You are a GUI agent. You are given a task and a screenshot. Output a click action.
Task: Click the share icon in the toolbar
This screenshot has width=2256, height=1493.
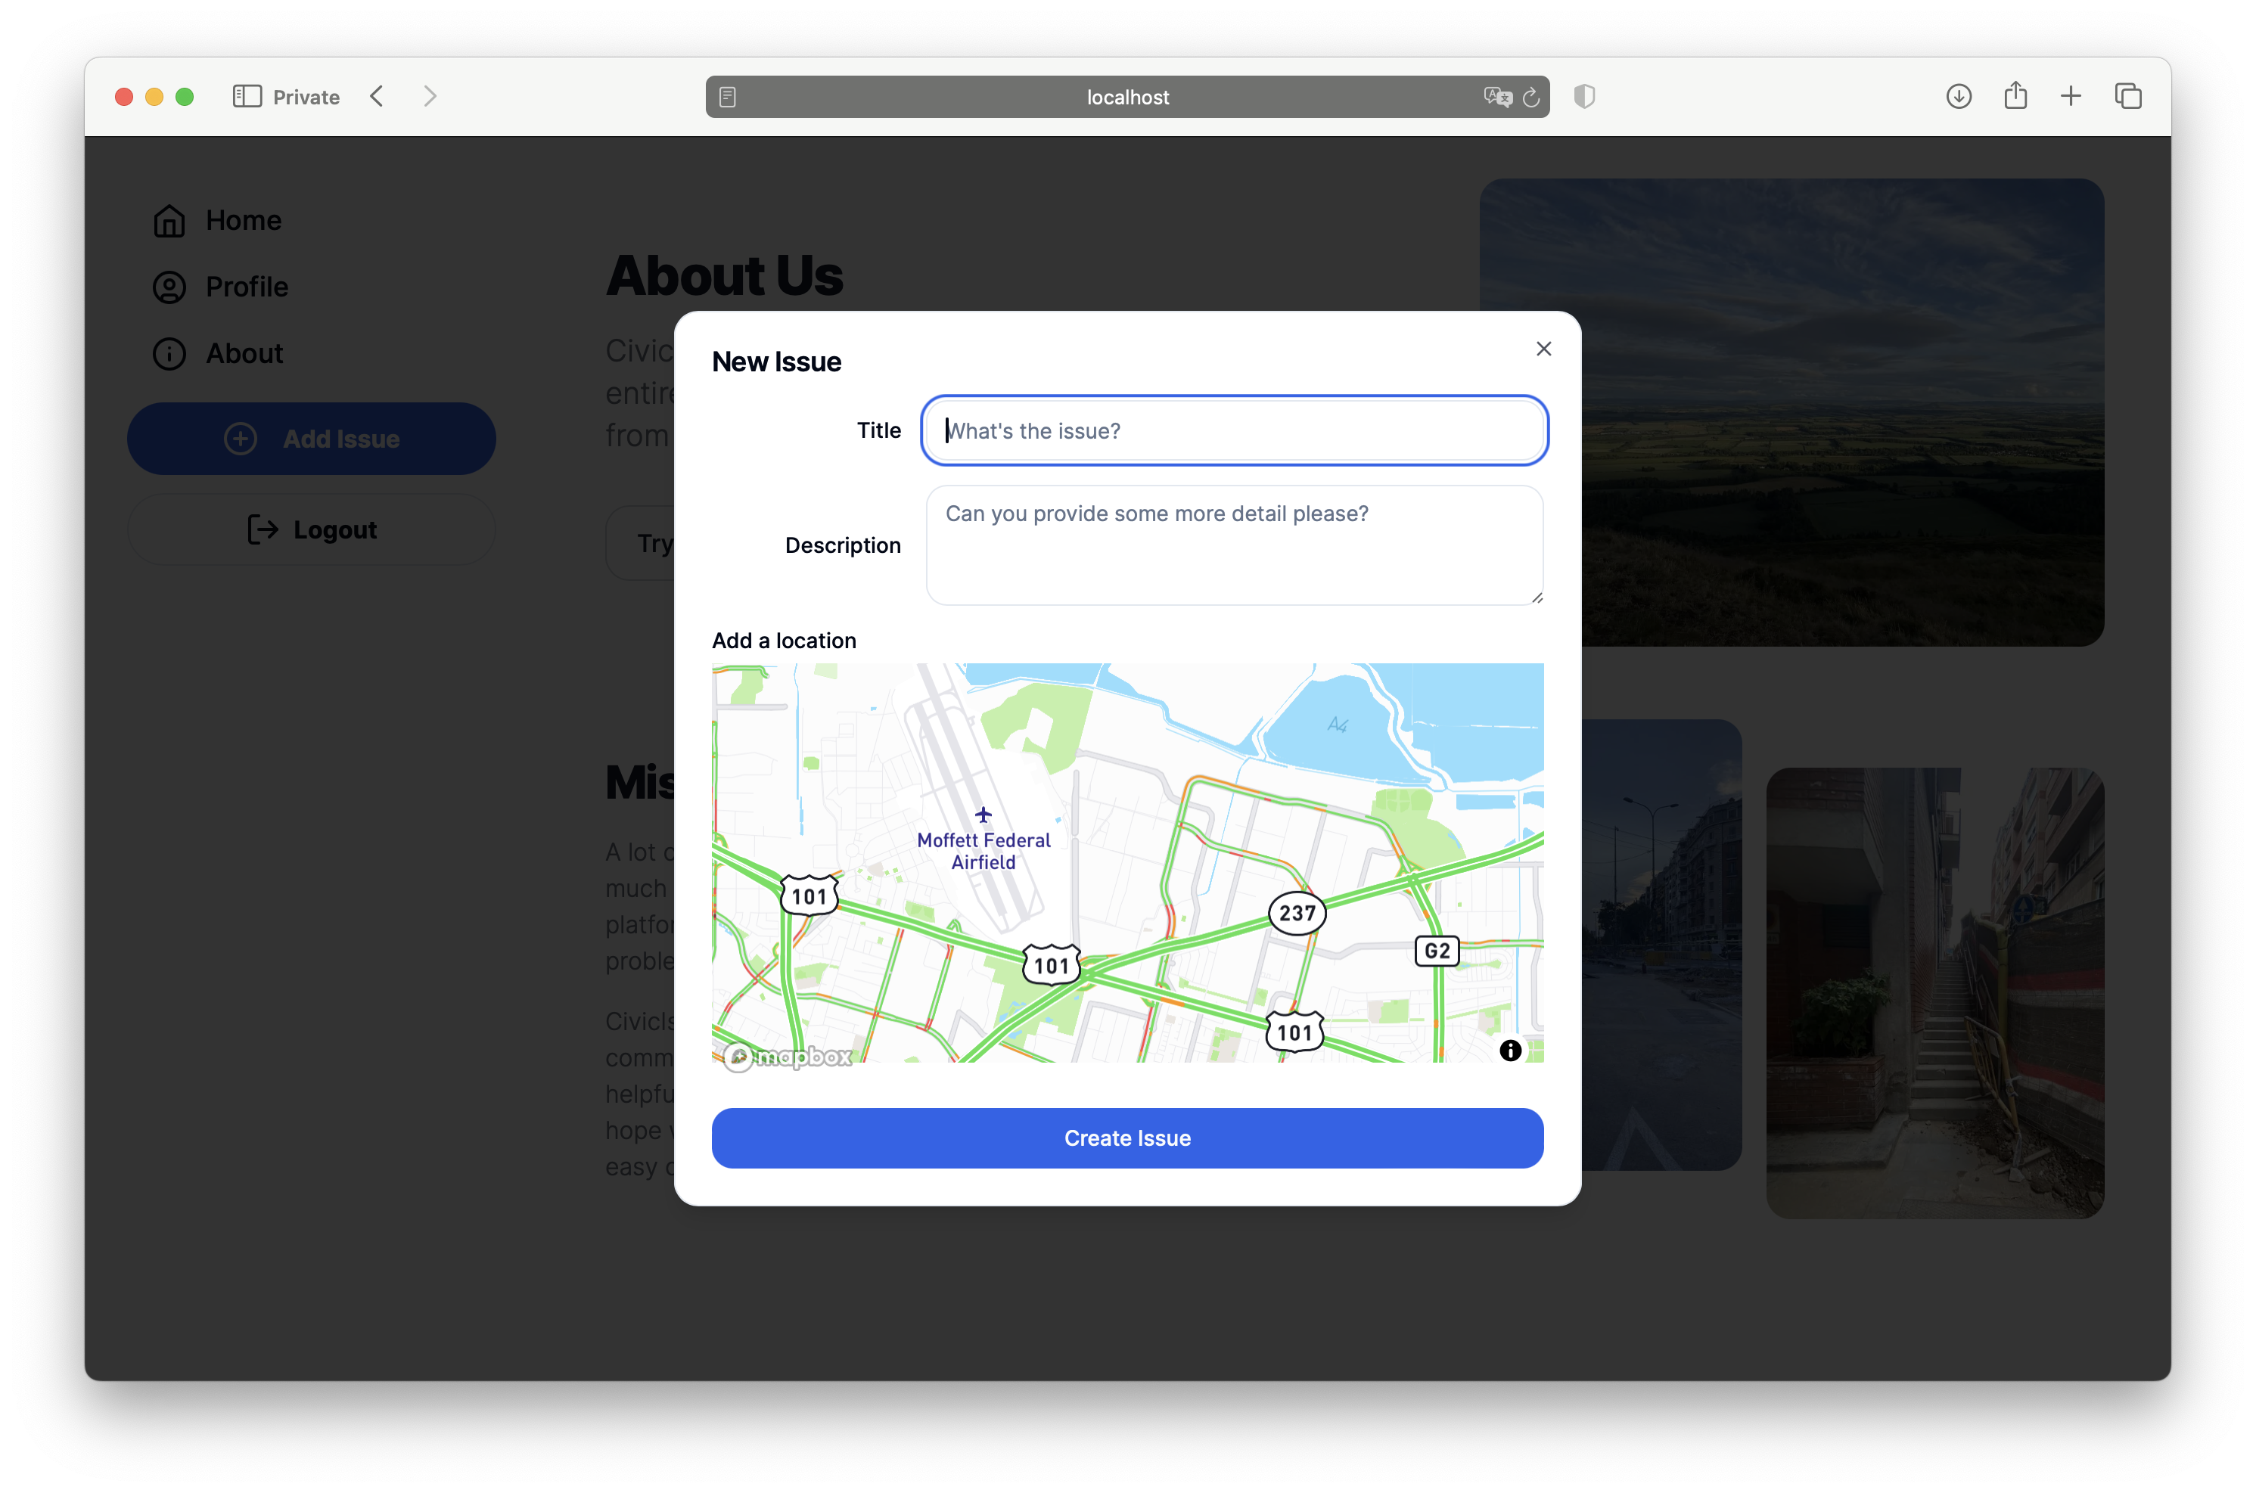[x=2015, y=96]
